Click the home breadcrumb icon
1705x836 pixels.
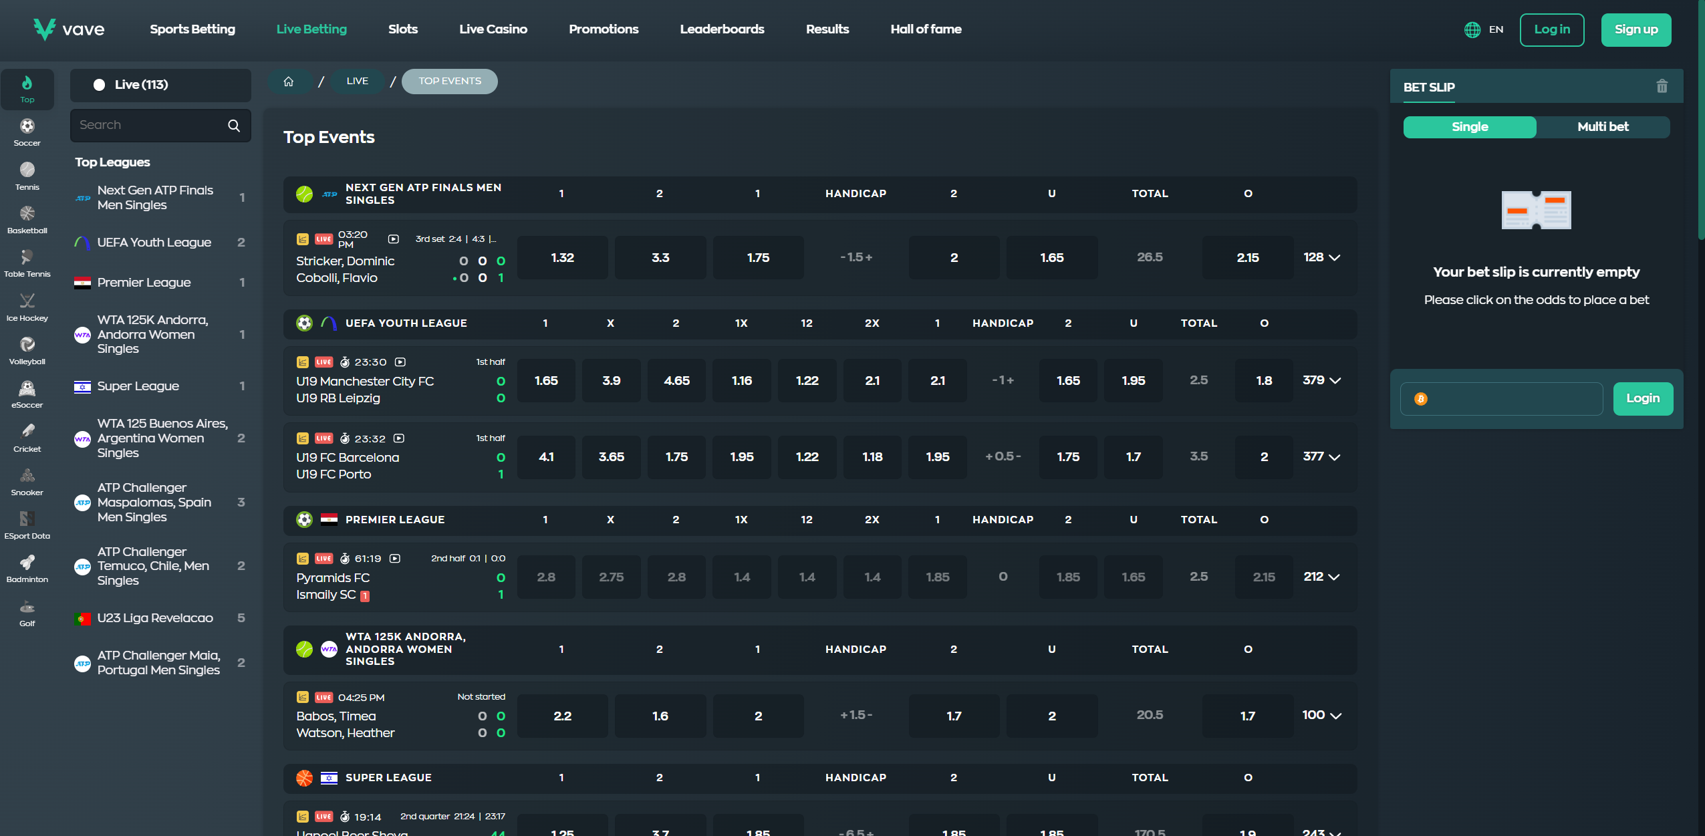[x=289, y=82]
